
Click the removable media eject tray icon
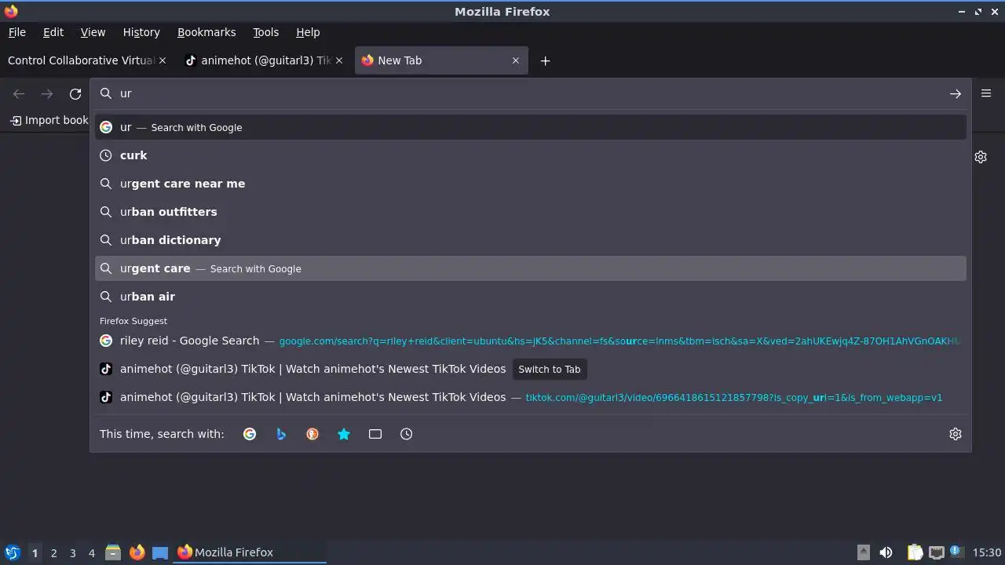click(x=863, y=552)
